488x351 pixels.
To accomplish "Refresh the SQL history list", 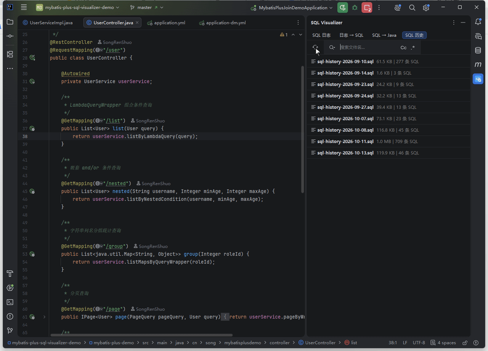I will tap(315, 47).
